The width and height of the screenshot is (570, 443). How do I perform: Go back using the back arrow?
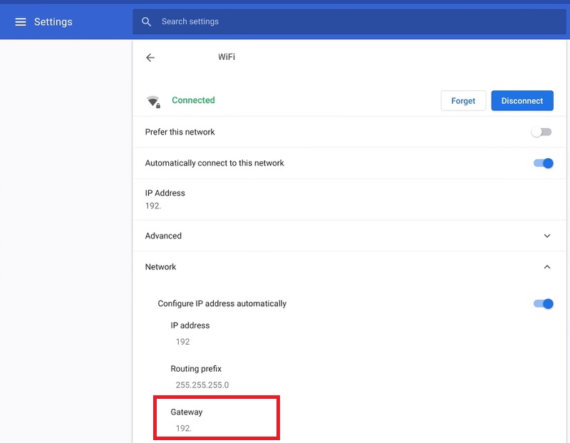click(150, 57)
